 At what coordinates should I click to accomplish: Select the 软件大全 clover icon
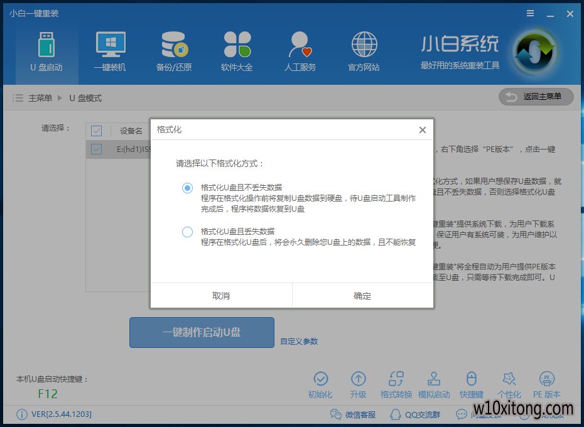(x=237, y=45)
